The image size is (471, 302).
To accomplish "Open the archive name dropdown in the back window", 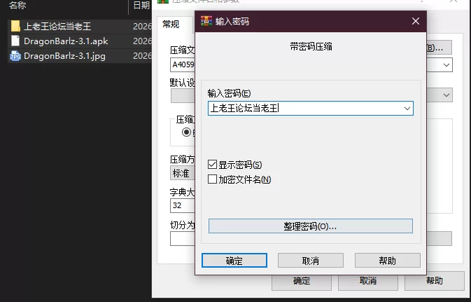I will [x=447, y=65].
